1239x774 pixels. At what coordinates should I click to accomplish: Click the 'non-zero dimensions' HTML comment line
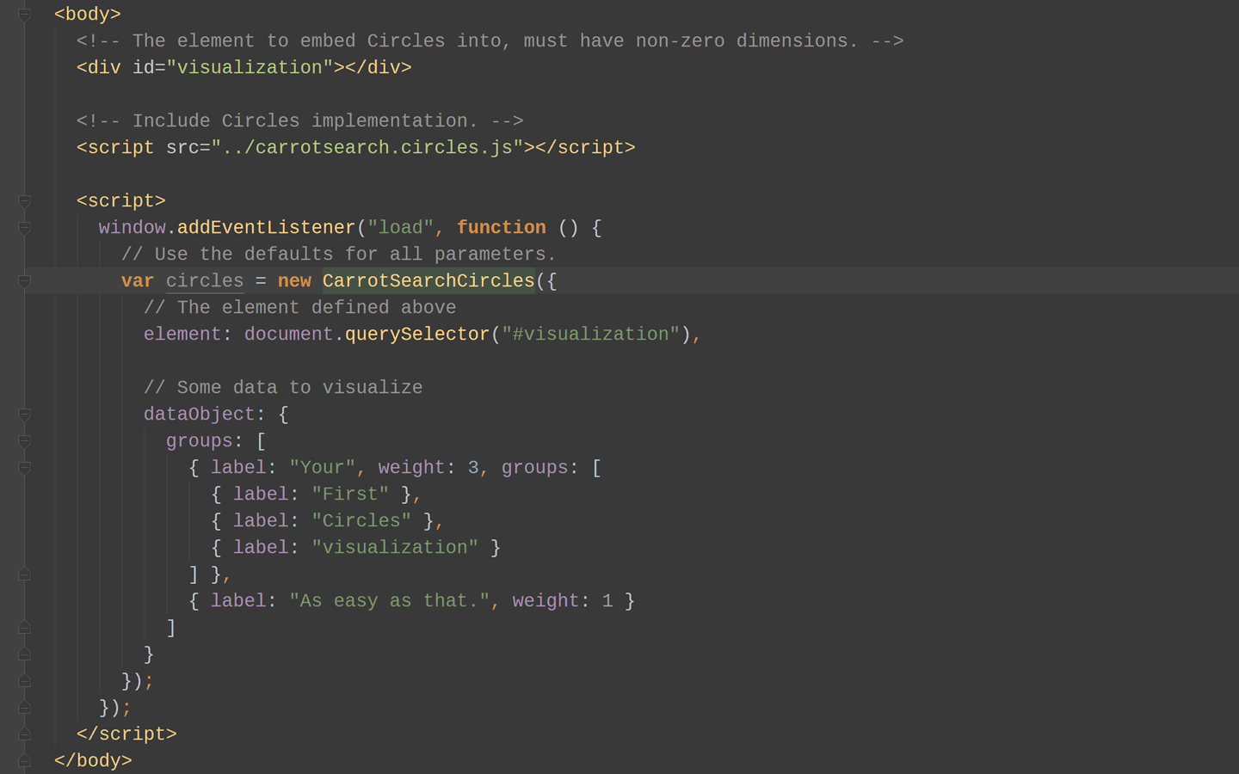(x=490, y=41)
